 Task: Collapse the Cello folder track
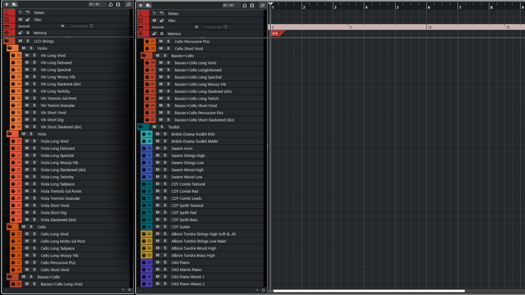[10, 227]
